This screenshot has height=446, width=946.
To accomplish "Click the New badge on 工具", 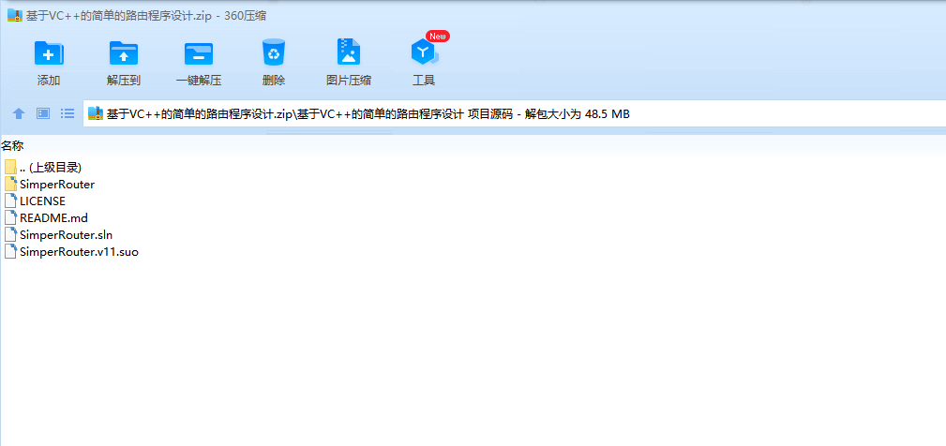I will point(438,37).
